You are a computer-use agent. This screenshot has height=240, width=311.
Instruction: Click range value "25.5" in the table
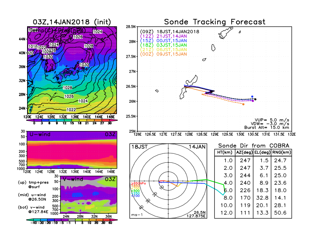click(x=280, y=168)
